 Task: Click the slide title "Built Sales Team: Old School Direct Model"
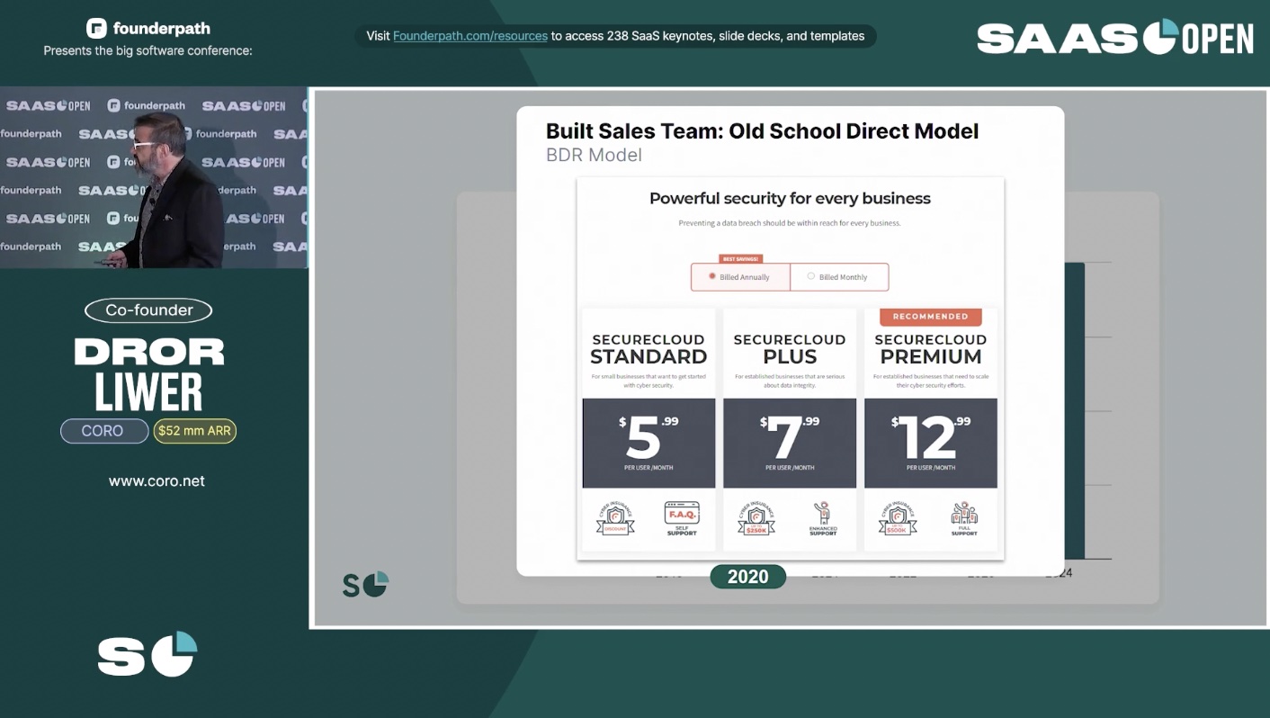762,131
